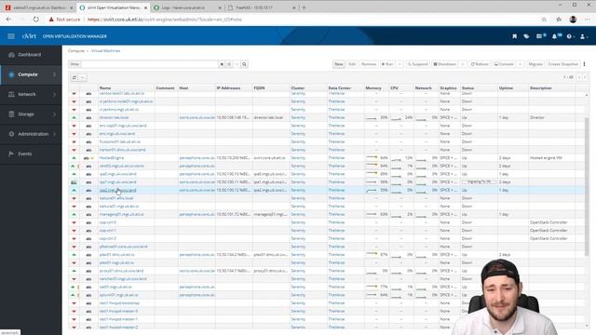
Task: Reload the browser page
Action: click(35, 19)
